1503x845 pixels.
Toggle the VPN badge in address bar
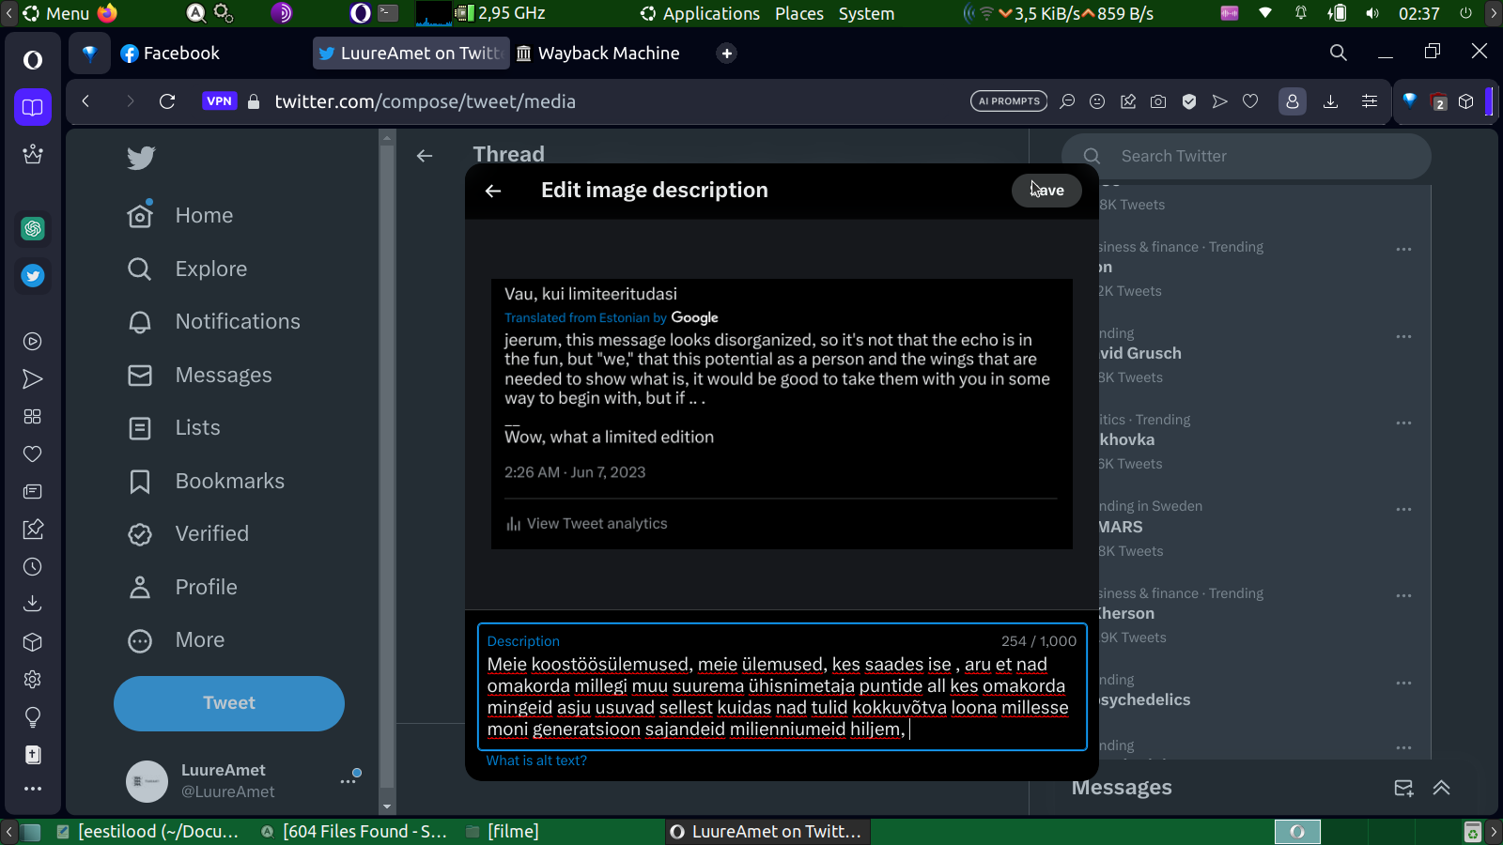[x=219, y=101]
